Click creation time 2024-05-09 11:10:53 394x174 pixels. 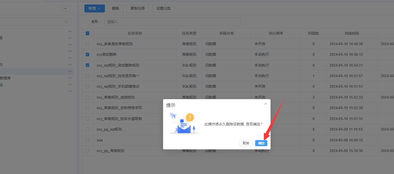click(x=346, y=129)
